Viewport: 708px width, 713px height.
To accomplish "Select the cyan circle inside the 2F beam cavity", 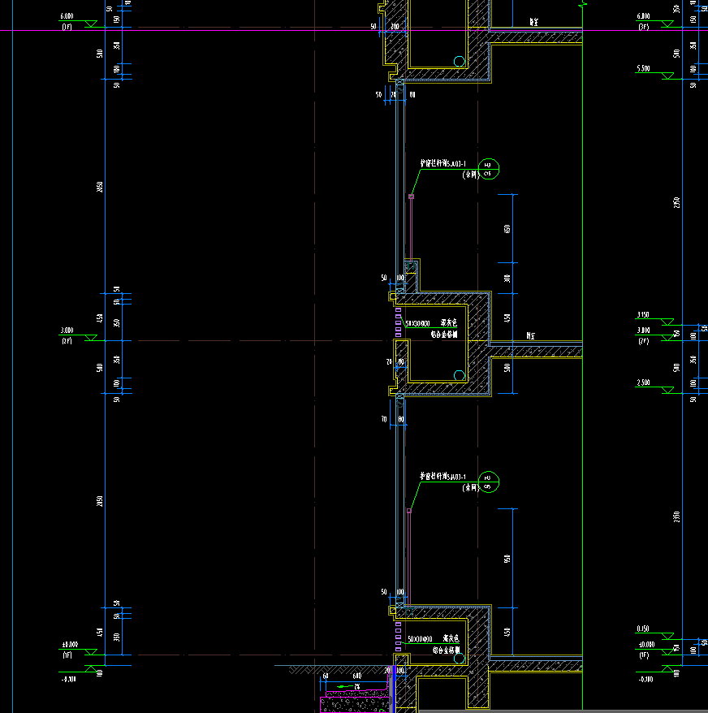I will tap(460, 376).
